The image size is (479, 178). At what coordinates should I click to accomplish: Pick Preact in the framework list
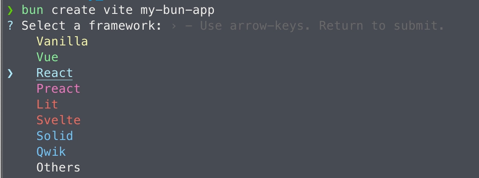58,89
